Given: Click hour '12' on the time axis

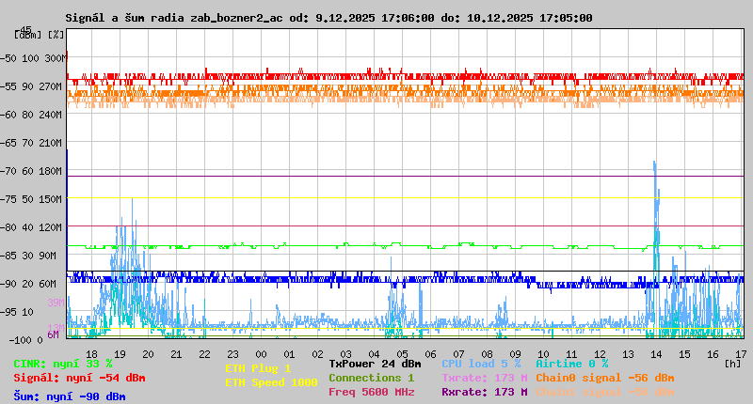Looking at the screenshot, I should 600,354.
